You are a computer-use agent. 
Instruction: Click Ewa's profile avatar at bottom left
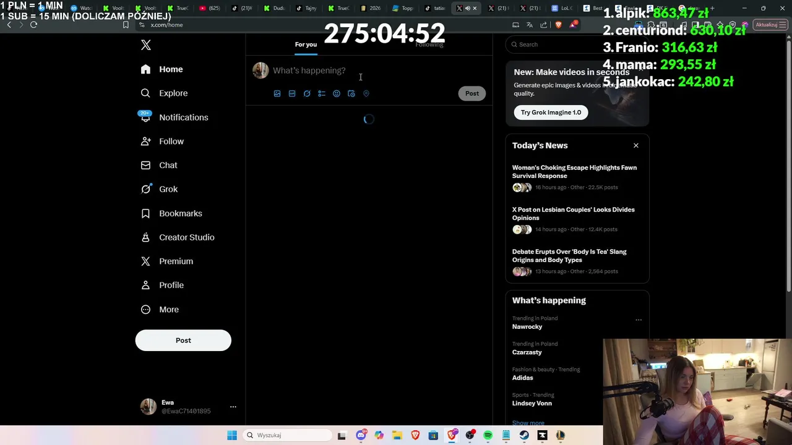(x=148, y=407)
